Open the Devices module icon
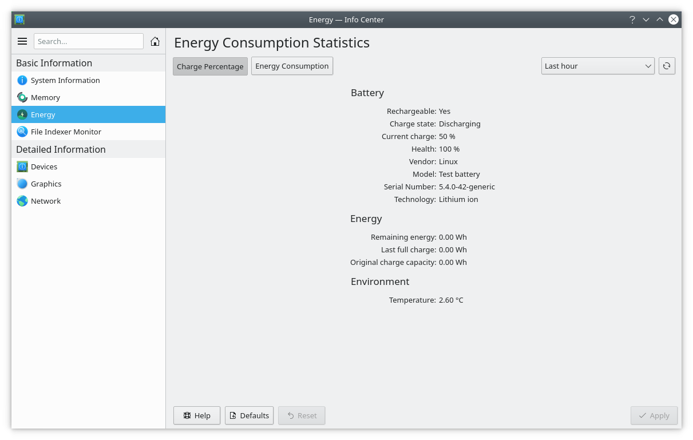Image resolution: width=693 pixels, height=440 pixels. 22,167
